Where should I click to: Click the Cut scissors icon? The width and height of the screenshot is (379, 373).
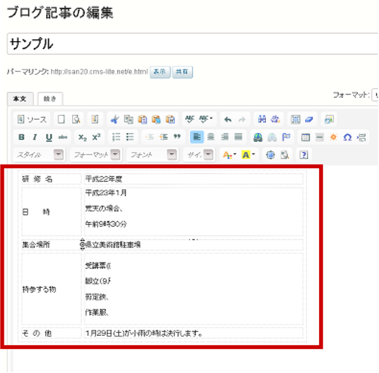114,119
